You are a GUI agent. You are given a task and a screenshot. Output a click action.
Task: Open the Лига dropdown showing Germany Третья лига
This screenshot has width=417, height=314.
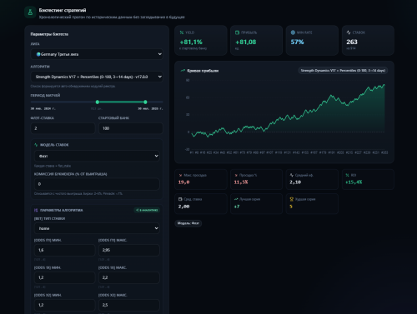coord(97,54)
